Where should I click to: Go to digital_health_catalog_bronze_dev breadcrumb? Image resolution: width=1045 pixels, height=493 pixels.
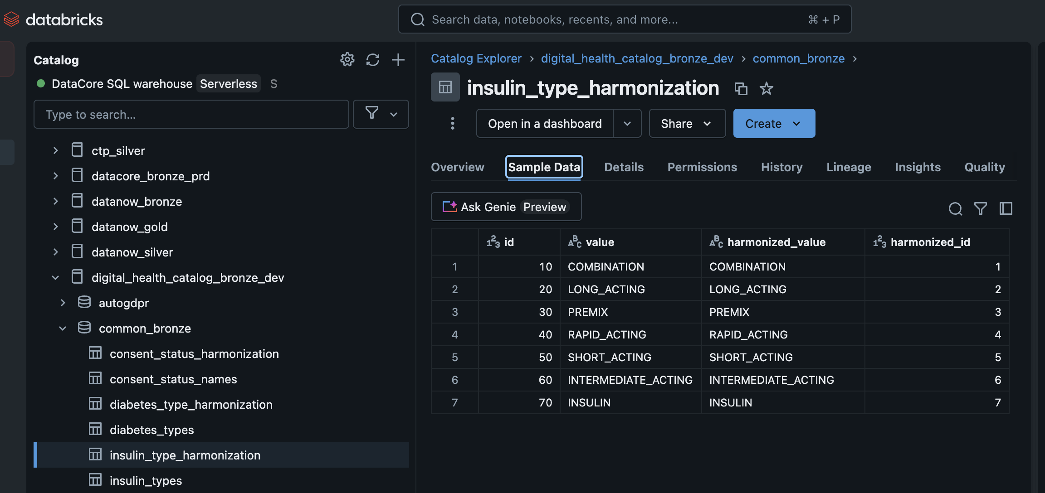(x=637, y=58)
